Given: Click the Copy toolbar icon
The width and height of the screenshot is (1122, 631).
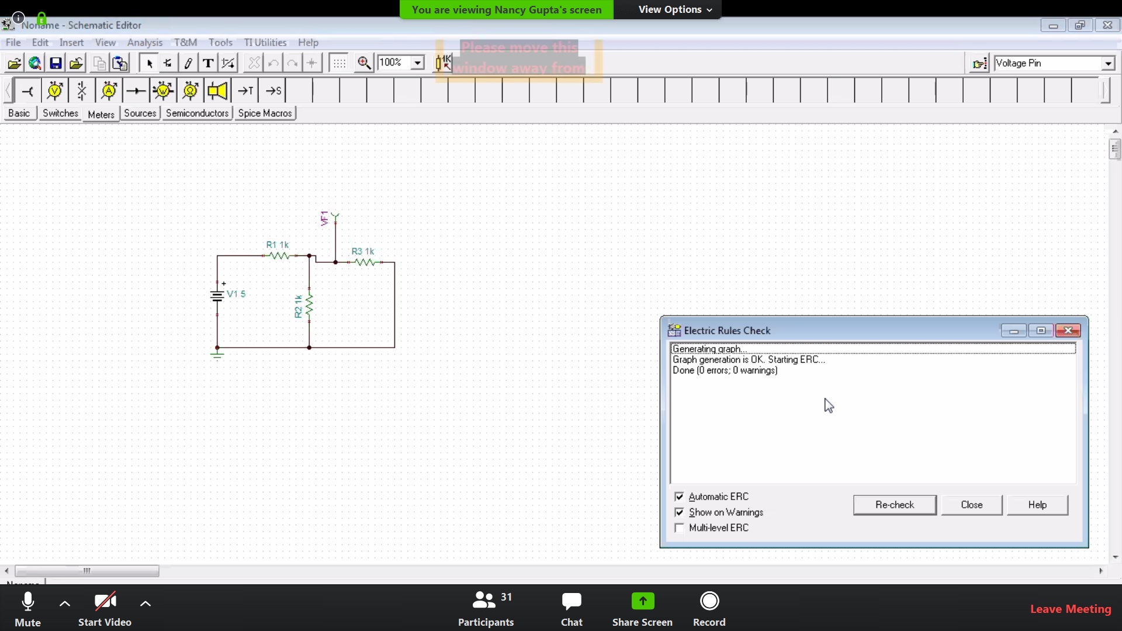Looking at the screenshot, I should pyautogui.click(x=99, y=63).
